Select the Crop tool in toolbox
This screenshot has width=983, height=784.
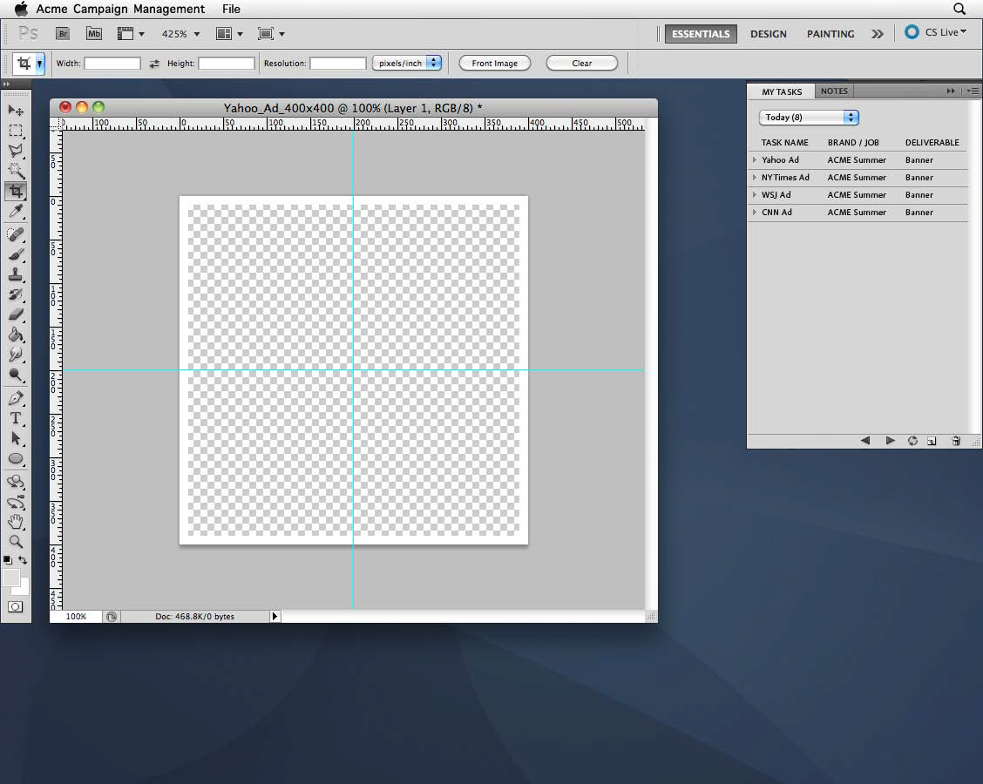[16, 191]
